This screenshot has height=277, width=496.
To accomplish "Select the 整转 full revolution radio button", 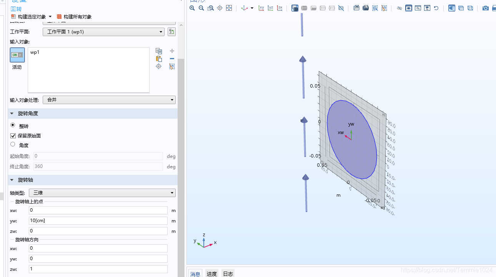I will (x=13, y=125).
